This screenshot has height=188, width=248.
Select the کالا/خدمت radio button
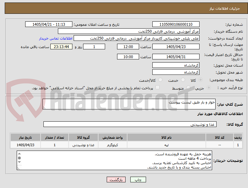(161, 80)
